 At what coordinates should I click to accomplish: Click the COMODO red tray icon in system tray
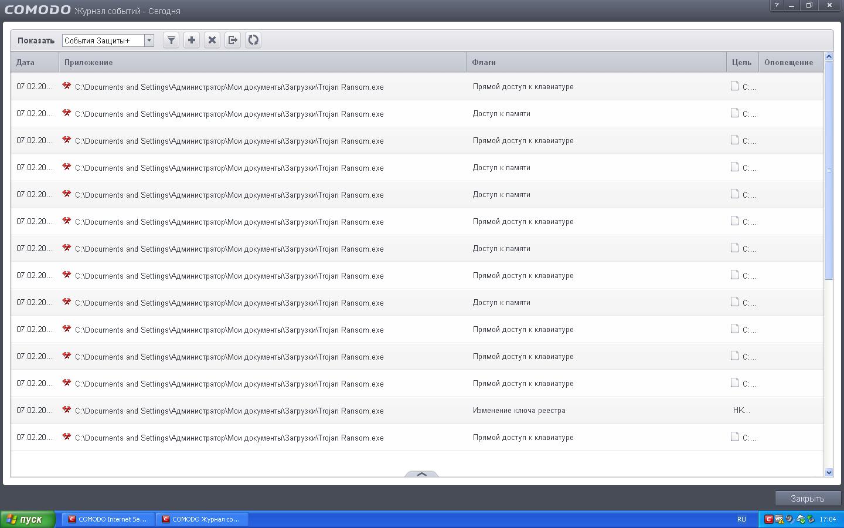(769, 519)
